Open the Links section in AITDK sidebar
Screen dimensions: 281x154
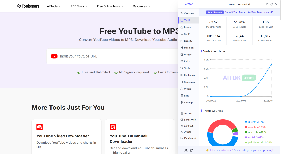tap(189, 61)
